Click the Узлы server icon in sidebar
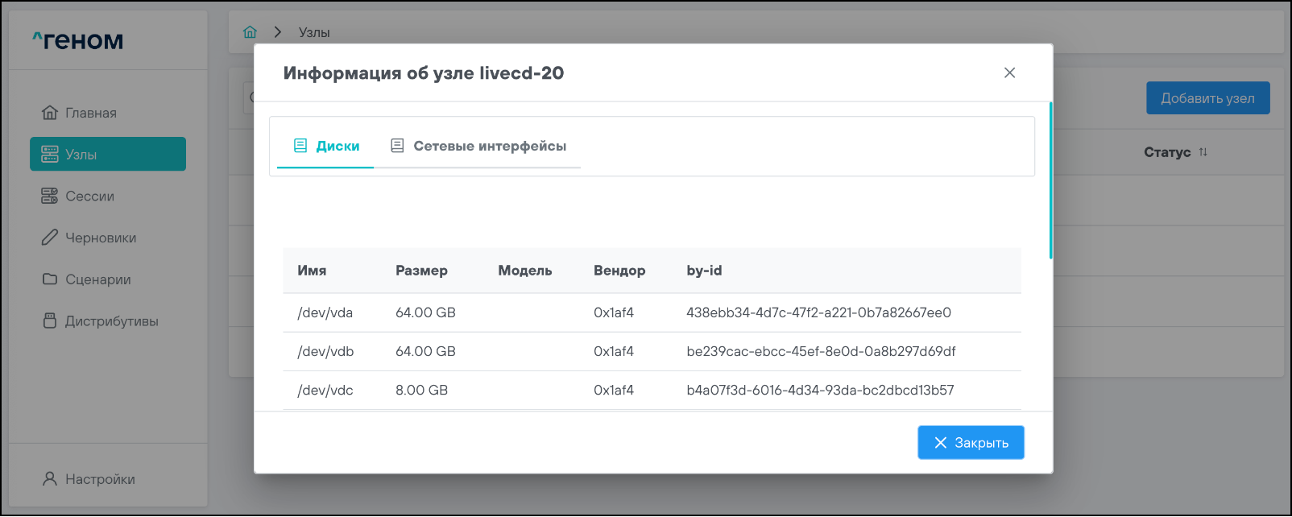The image size is (1292, 517). [x=50, y=155]
